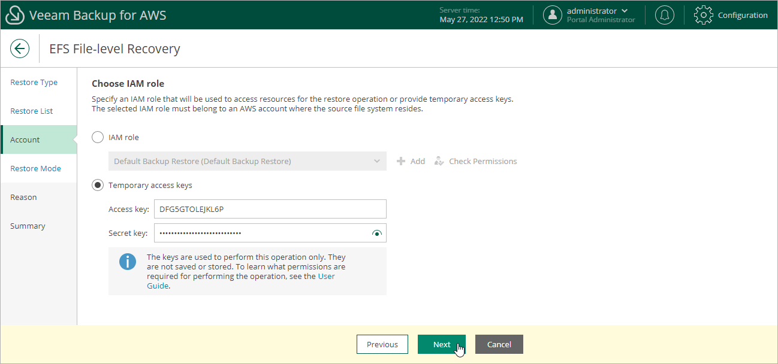Click the administrator user avatar icon

coord(553,15)
